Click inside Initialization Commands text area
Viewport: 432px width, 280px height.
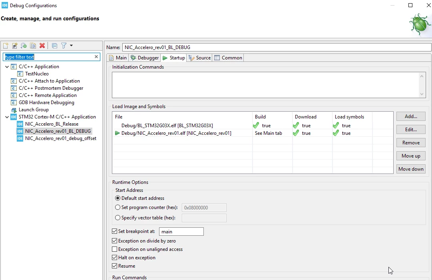[265, 85]
